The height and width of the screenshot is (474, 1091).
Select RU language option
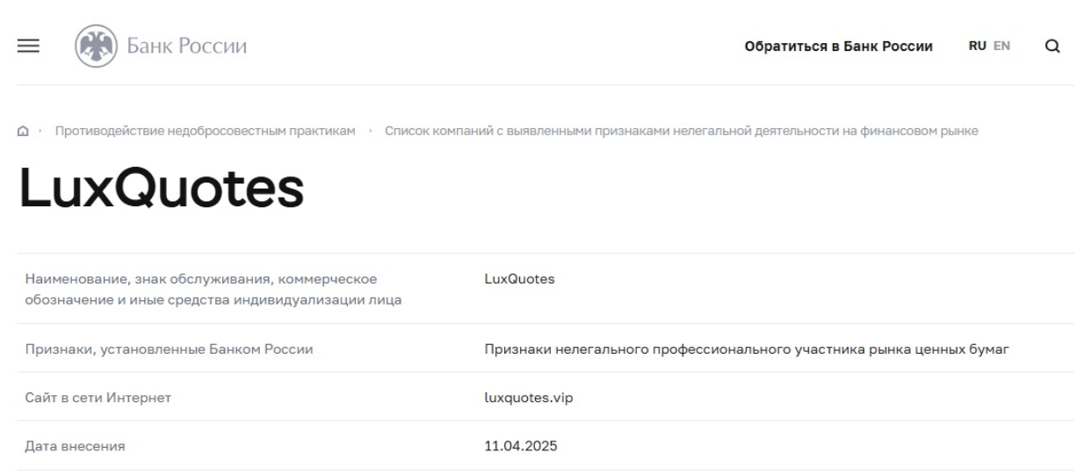click(x=977, y=47)
